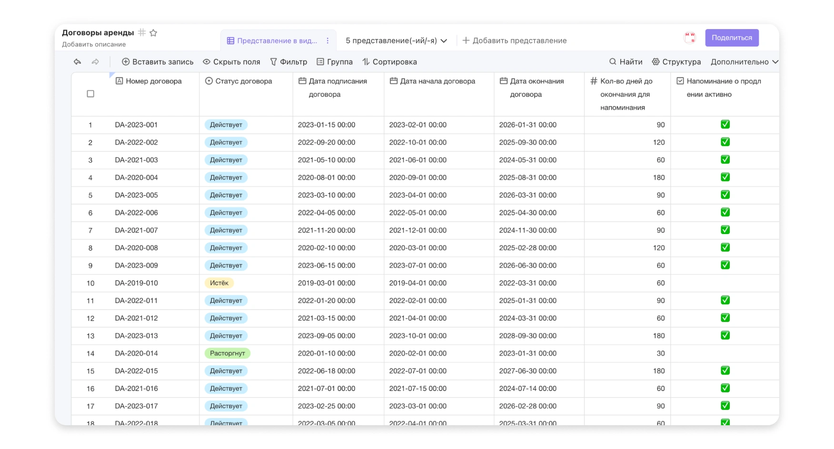Click start date 2020-09-01 00:00
This screenshot has height=449, width=834.
[417, 177]
